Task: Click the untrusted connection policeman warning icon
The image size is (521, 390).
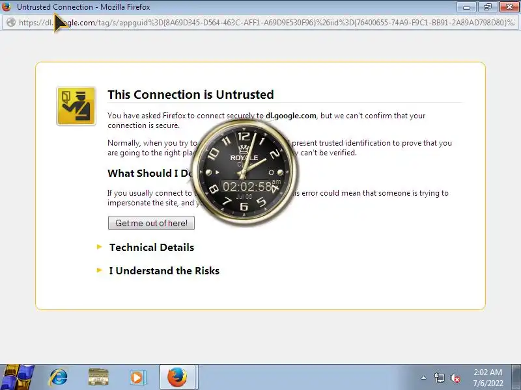Action: tap(76, 106)
